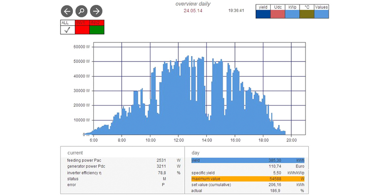The height and width of the screenshot is (195, 391).
Task: Click the kWp legend label
Action: pyautogui.click(x=292, y=7)
